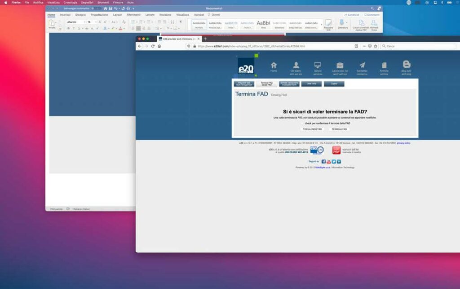Toggle italic formatting in Word
The width and height of the screenshot is (460, 289).
tap(74, 28)
